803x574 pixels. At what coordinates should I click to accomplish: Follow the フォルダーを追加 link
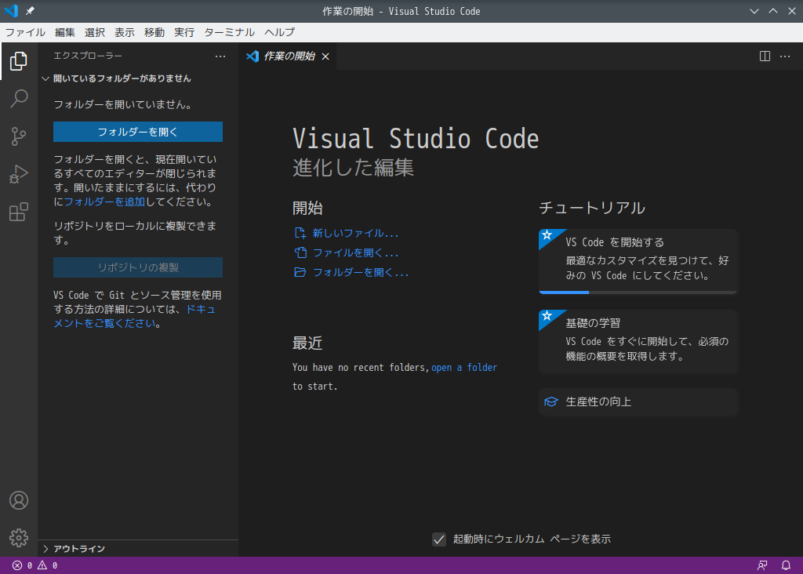(104, 202)
